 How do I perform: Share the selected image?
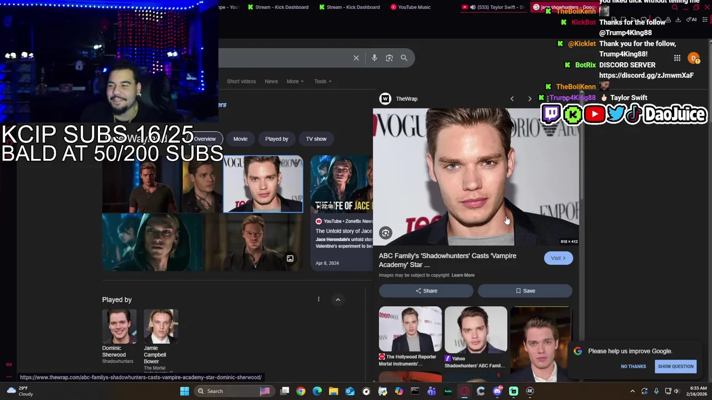click(426, 291)
